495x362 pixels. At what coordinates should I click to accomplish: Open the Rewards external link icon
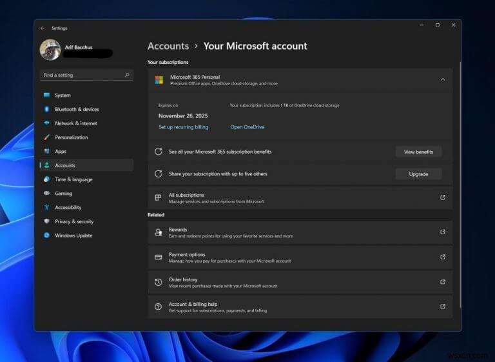(443, 232)
